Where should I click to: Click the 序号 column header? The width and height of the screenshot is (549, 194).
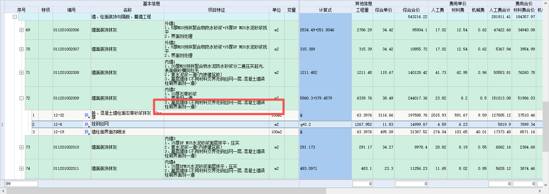pos(21,10)
